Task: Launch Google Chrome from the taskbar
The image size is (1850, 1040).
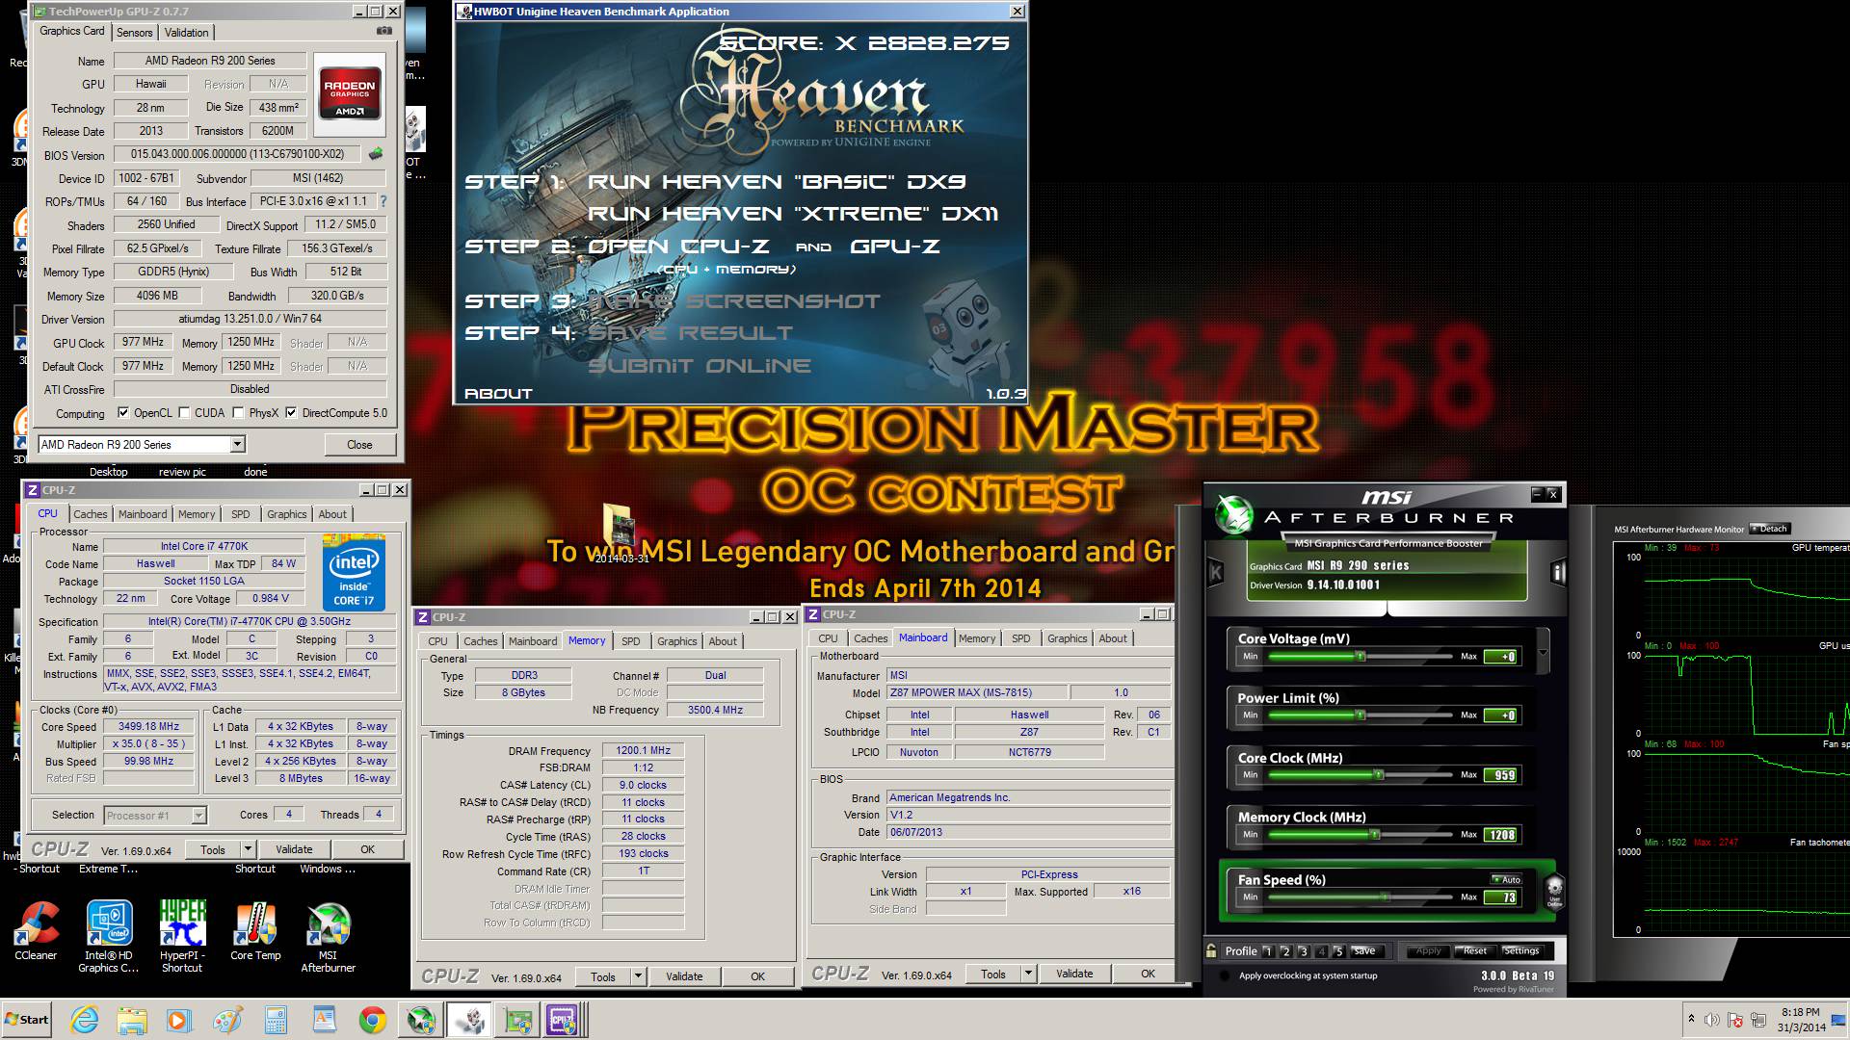Action: coord(372,1020)
